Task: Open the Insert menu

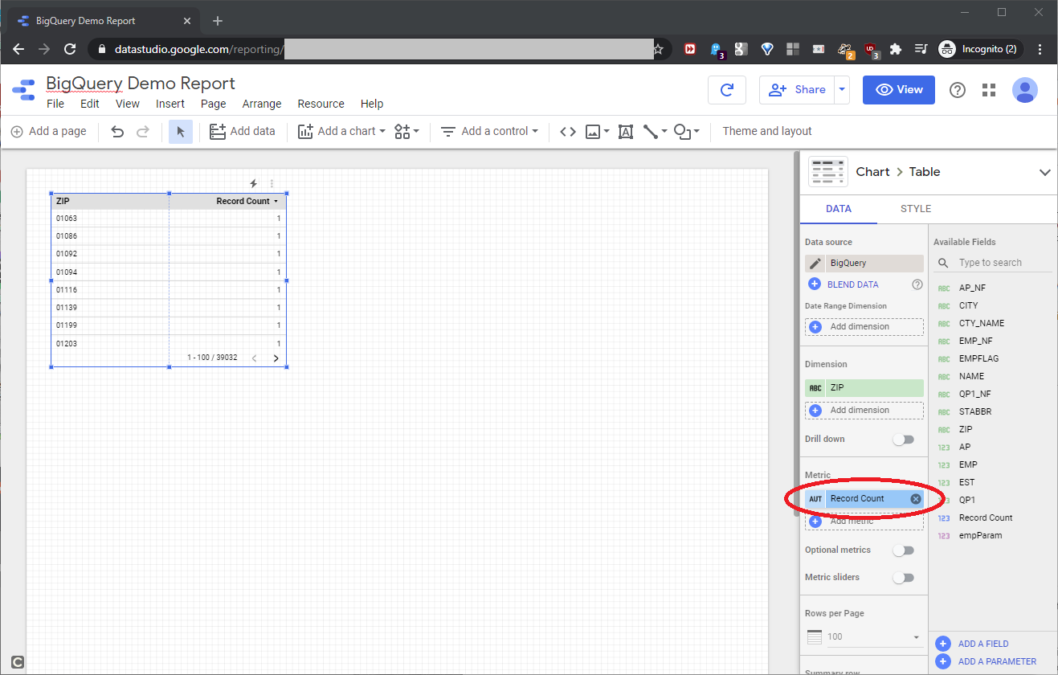Action: tap(170, 104)
